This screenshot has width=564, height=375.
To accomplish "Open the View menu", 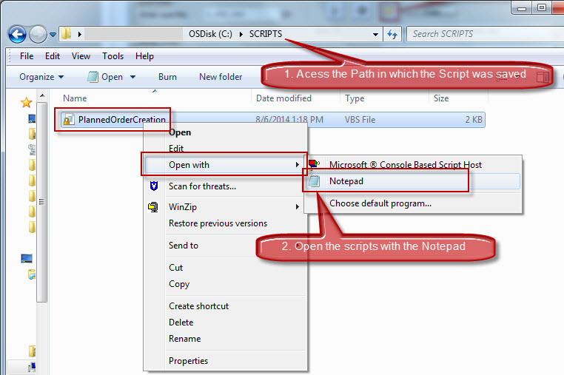I will pos(81,56).
